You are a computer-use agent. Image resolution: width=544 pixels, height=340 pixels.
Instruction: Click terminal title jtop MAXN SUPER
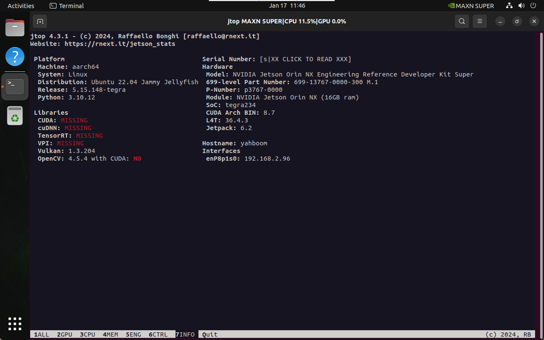[x=287, y=21]
